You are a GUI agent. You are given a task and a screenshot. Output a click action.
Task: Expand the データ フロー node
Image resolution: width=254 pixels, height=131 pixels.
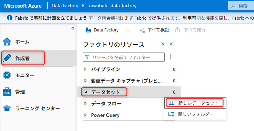coord(86,103)
